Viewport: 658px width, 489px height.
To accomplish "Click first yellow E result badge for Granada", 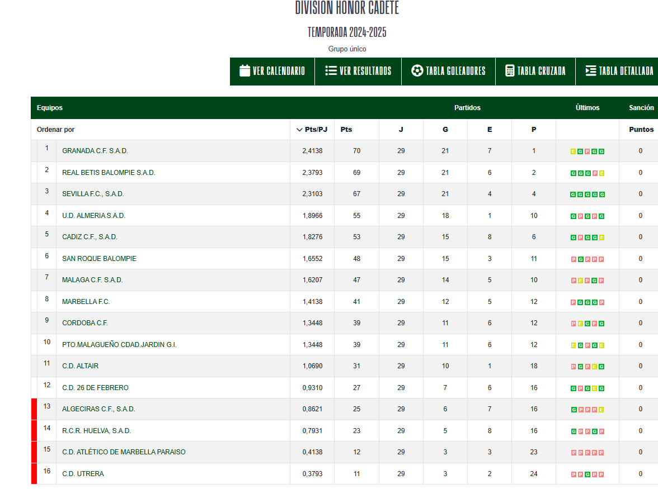I will tap(573, 151).
